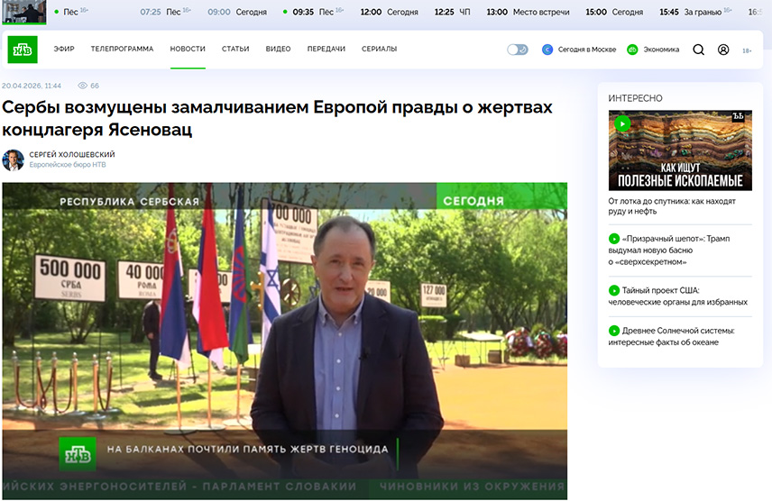Toggle the dark mode switch
This screenshot has width=772, height=501.
518,50
